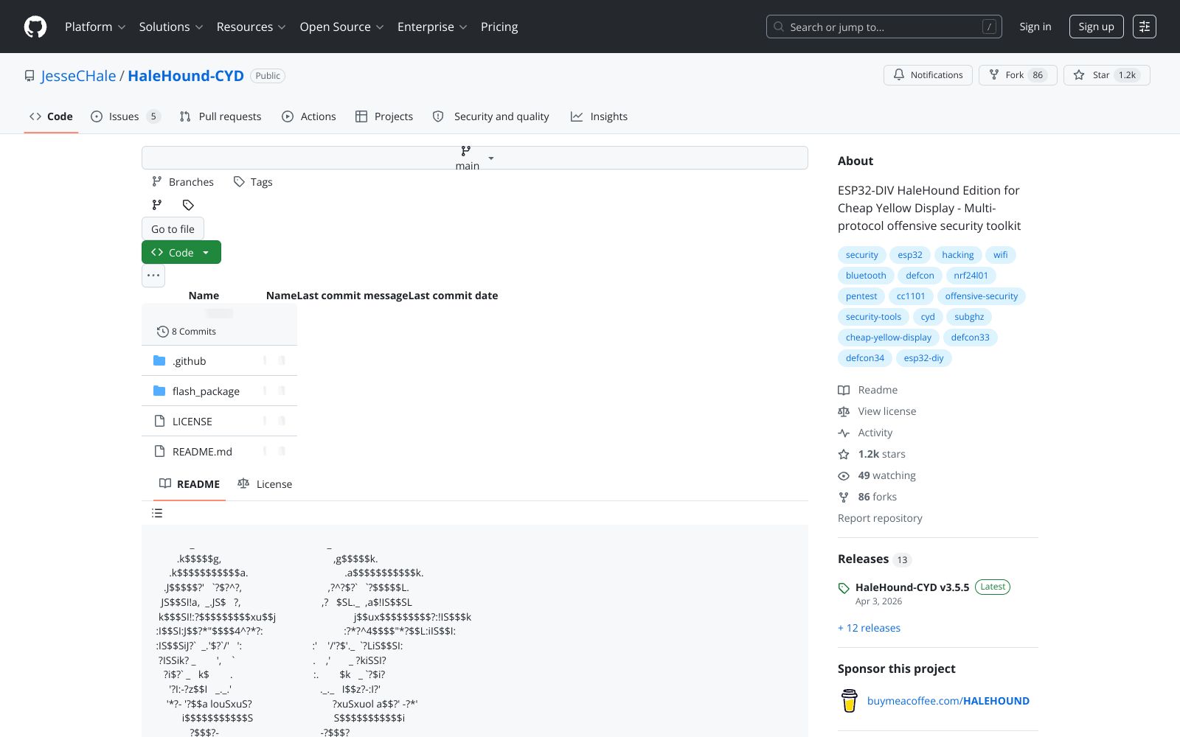Open the Resources dropdown

click(251, 27)
